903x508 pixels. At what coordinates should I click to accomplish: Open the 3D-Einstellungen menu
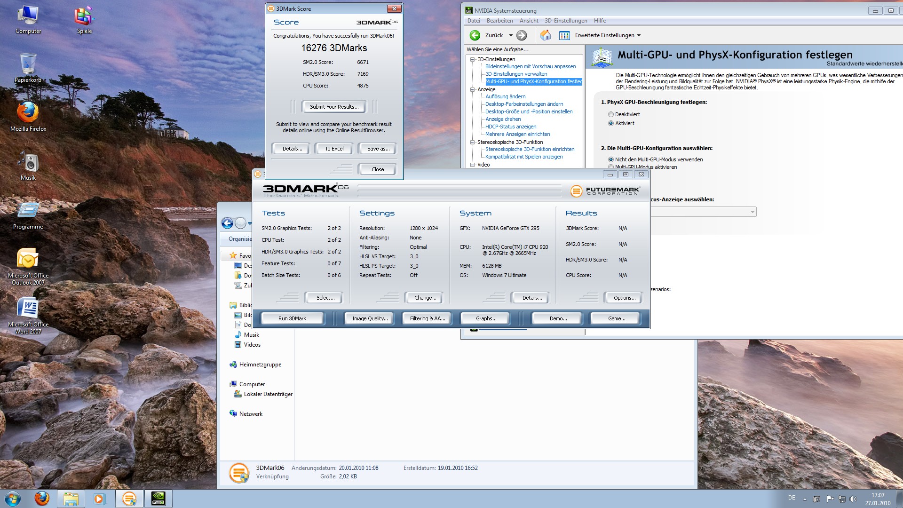[x=566, y=21]
